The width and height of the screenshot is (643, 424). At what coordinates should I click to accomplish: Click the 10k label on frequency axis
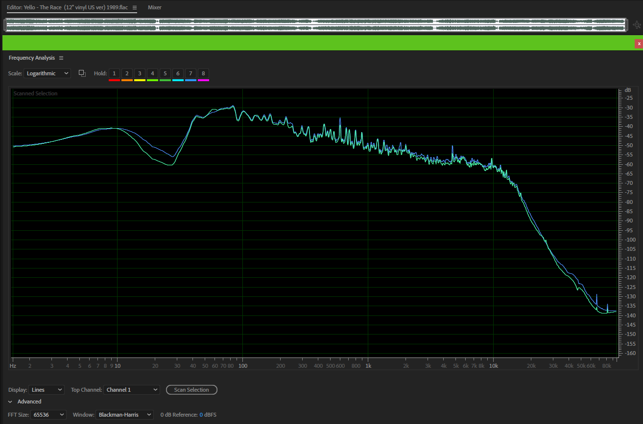click(x=494, y=366)
